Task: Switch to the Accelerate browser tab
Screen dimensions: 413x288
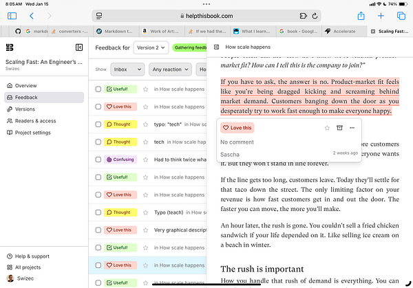Action: (x=344, y=32)
